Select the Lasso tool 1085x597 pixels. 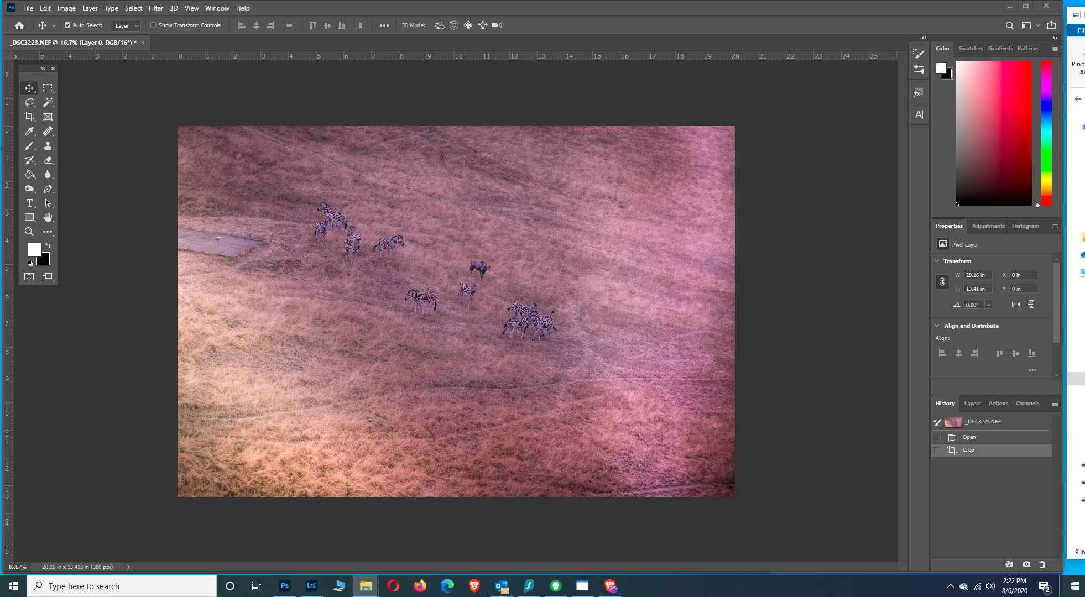click(29, 102)
